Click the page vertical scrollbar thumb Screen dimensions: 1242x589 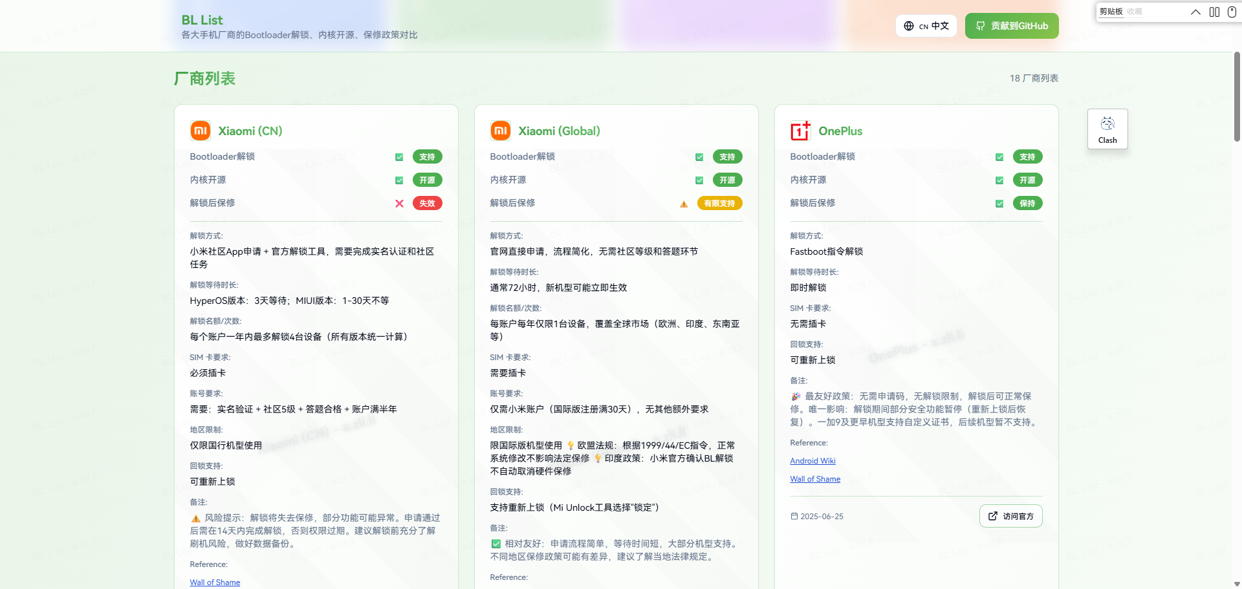click(x=1237, y=97)
